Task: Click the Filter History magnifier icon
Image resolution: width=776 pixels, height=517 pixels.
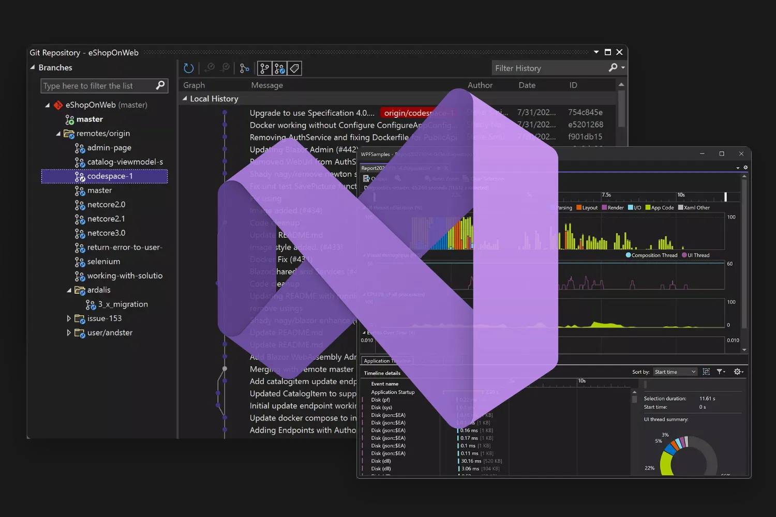Action: [x=613, y=68]
